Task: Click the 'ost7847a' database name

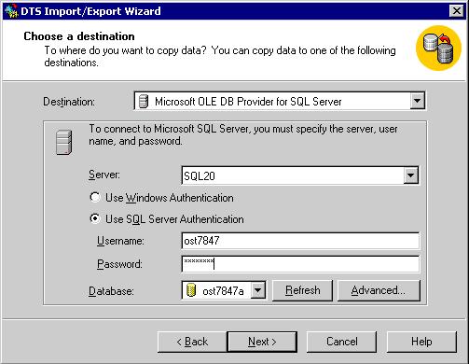Action: (x=223, y=291)
